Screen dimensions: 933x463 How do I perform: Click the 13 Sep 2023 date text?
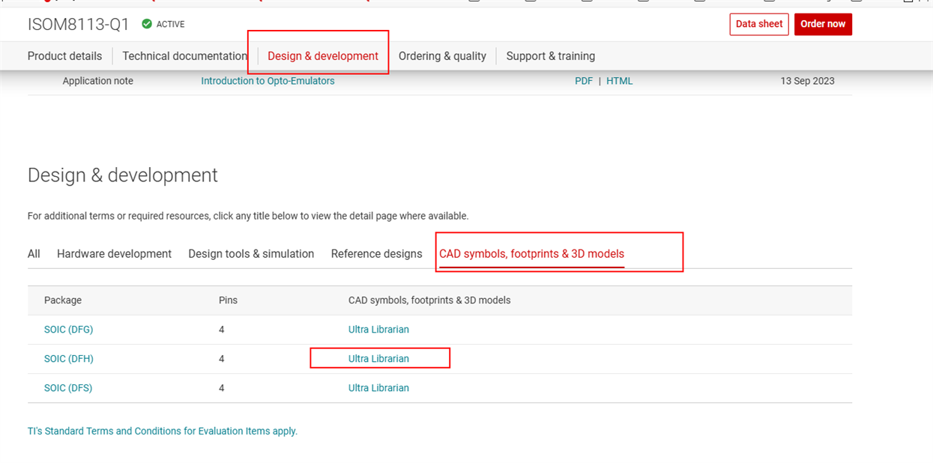pyautogui.click(x=807, y=81)
